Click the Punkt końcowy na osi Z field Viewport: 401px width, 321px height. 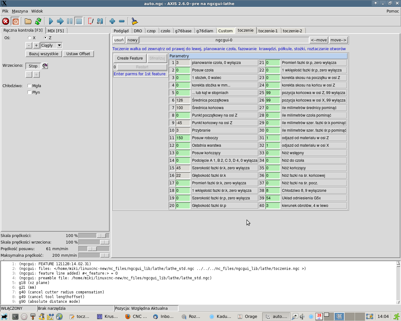(x=183, y=123)
